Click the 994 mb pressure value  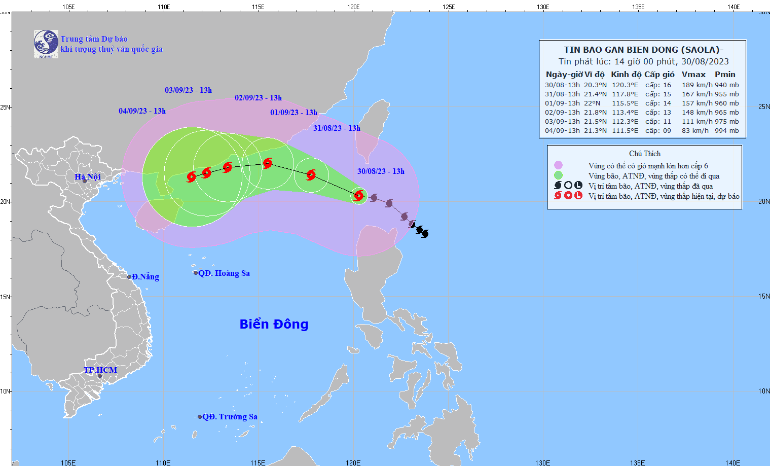[727, 131]
